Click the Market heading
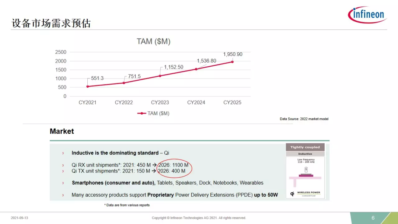This screenshot has height=224, width=398. click(x=62, y=131)
